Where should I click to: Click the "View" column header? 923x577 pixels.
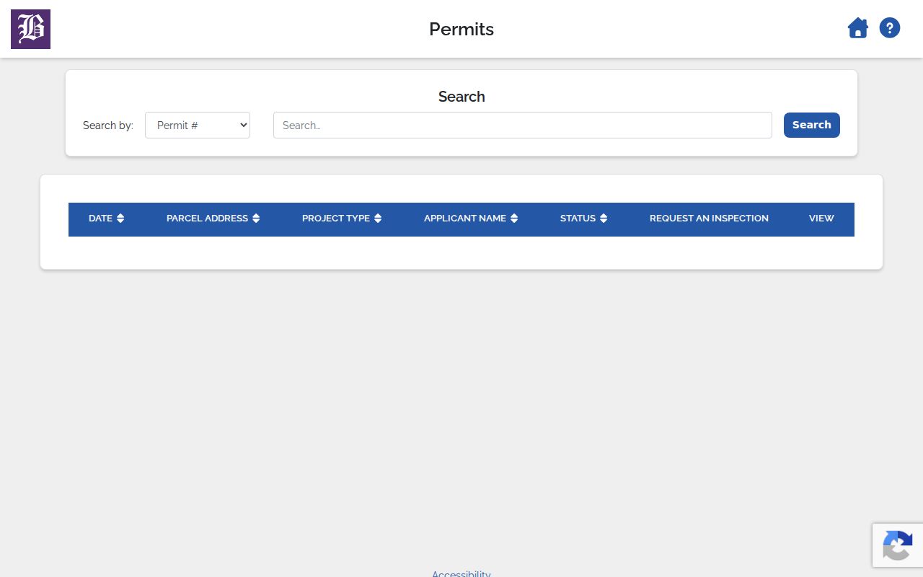point(821,219)
